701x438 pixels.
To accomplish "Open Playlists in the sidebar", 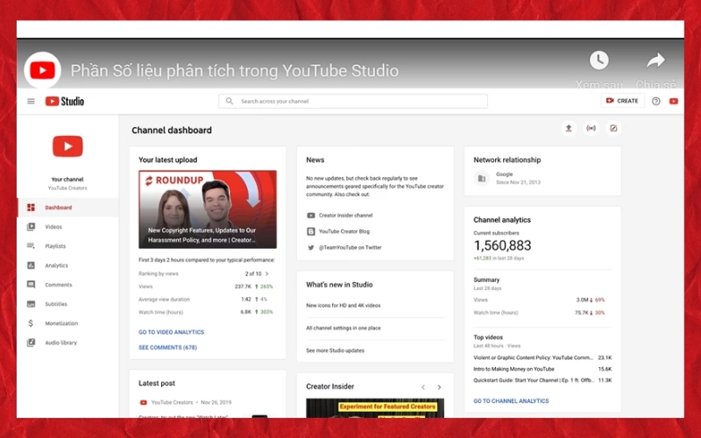I will (67, 246).
